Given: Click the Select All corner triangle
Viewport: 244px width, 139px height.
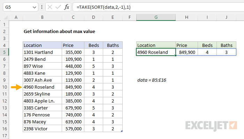Looking at the screenshot, I should pos(6,17).
